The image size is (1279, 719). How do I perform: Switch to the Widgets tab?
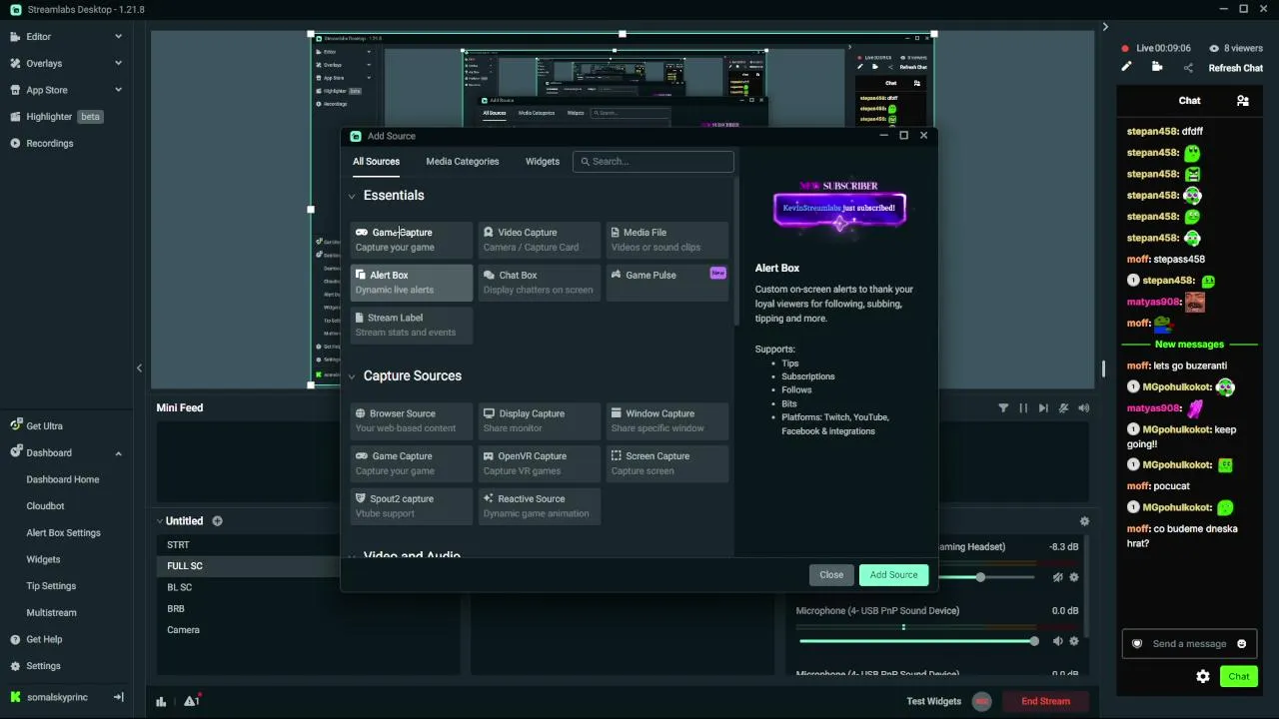tap(543, 162)
